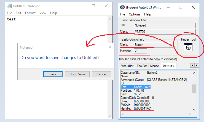Screen dimensions: 204x122
Task: Select the Size: 92, 23 row
Action: coord(131,94)
